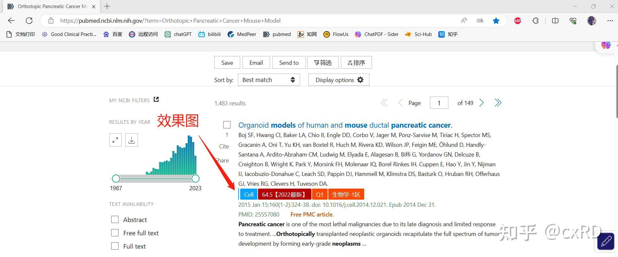Click the blue favorites star icon
Image resolution: width=618 pixels, height=257 pixels.
496,21
